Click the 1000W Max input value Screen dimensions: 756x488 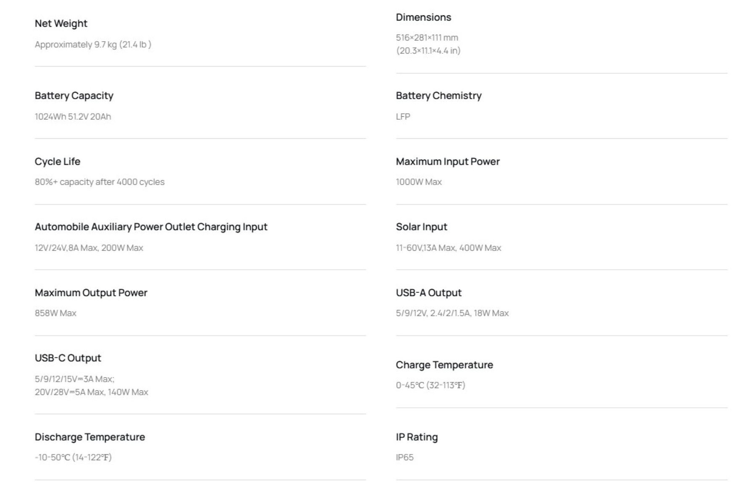point(419,182)
